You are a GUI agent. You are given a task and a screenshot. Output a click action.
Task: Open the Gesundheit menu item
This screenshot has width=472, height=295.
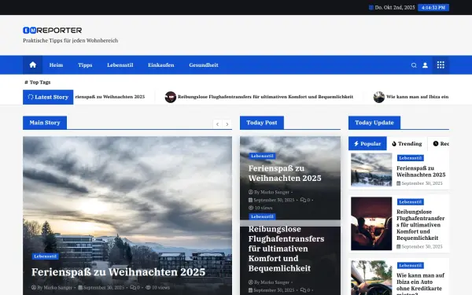[x=204, y=65]
